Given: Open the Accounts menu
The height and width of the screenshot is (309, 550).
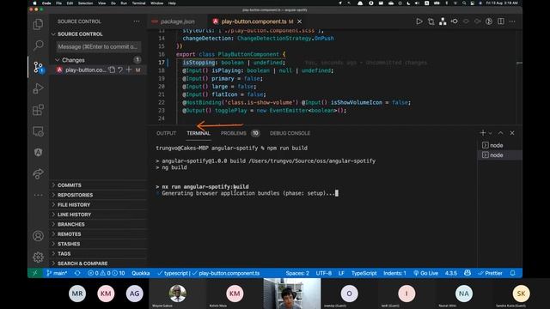Looking at the screenshot, I should click(38, 236).
